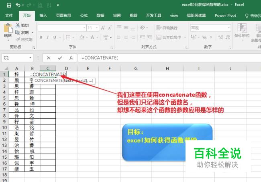Toggle bold formatting B
The width and height of the screenshot is (261, 182).
41,37
